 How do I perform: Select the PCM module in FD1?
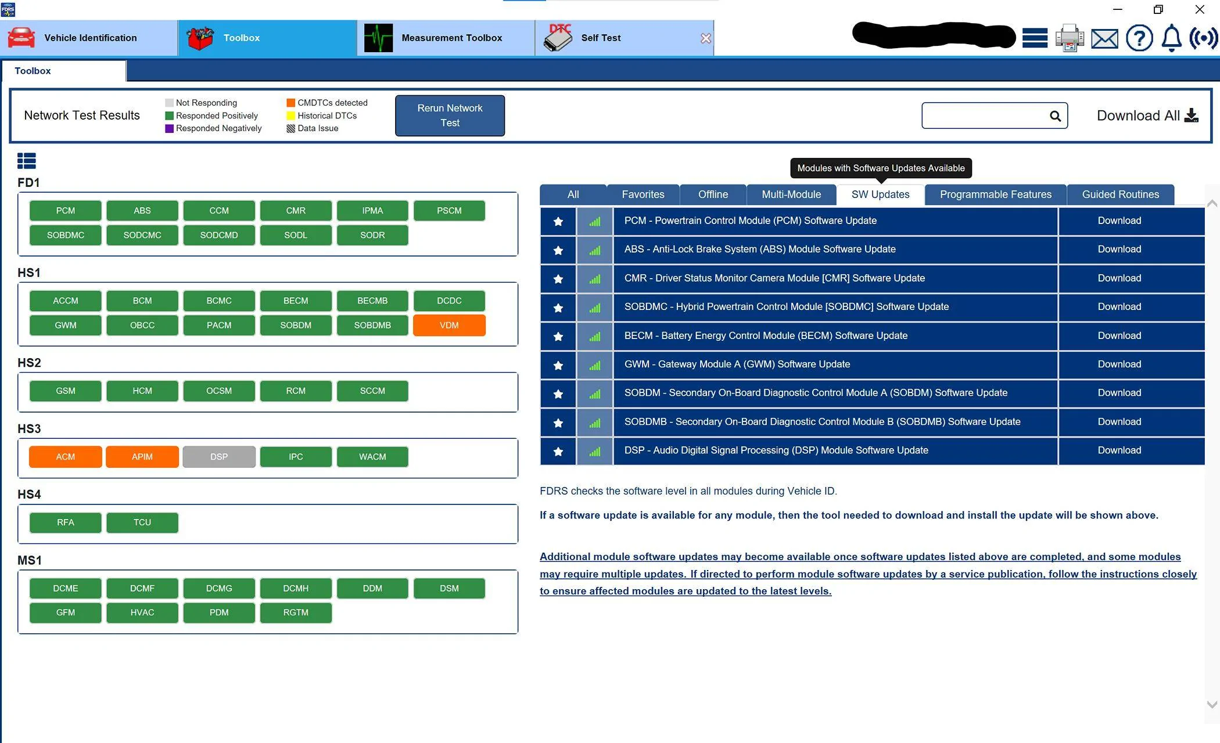pyautogui.click(x=66, y=211)
